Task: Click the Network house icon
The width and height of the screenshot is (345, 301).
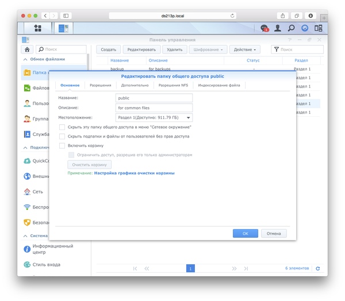Action: point(27,192)
